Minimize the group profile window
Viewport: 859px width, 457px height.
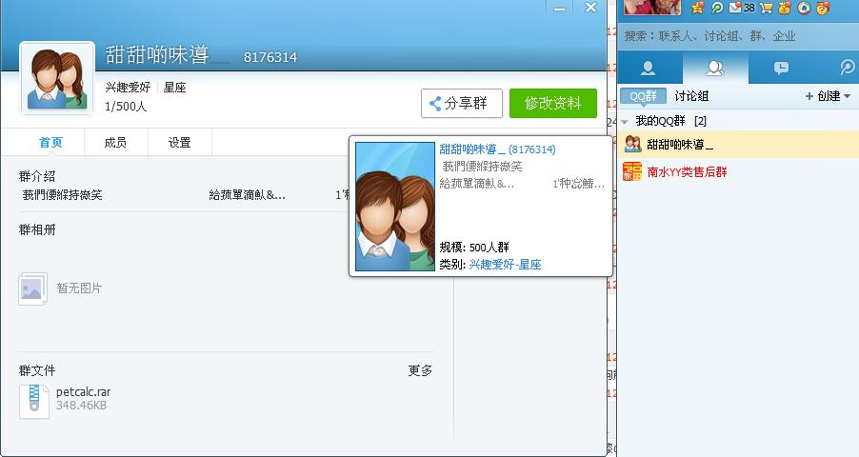(x=559, y=8)
